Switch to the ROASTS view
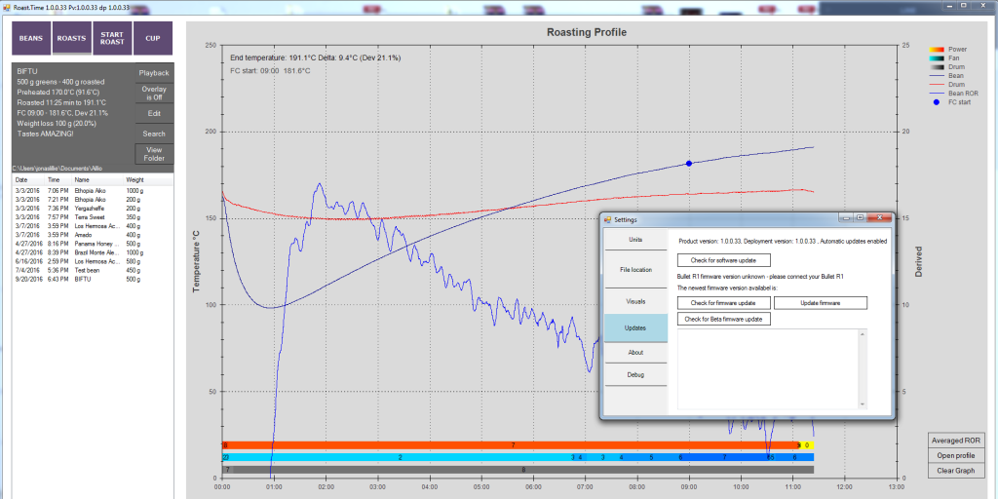The image size is (998, 499). (x=72, y=39)
